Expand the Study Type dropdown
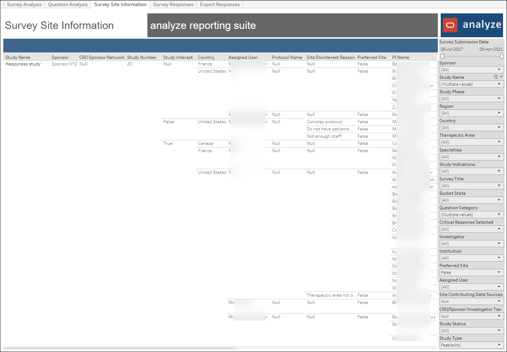Viewport: 507px width, 352px height. coord(472,345)
